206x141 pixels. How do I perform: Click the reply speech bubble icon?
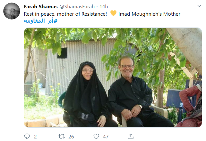pyautogui.click(x=27, y=136)
